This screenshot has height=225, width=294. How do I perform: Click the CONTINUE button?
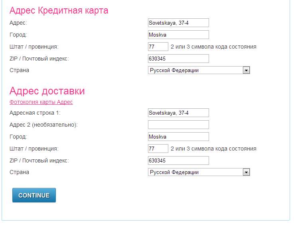pyautogui.click(x=34, y=195)
